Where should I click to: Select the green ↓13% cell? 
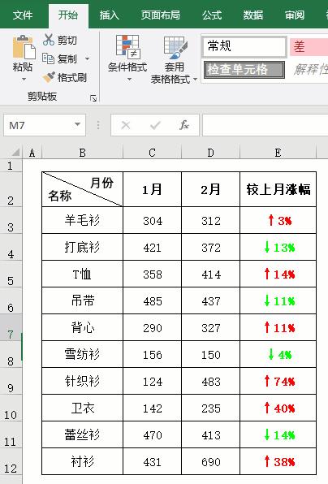click(278, 247)
